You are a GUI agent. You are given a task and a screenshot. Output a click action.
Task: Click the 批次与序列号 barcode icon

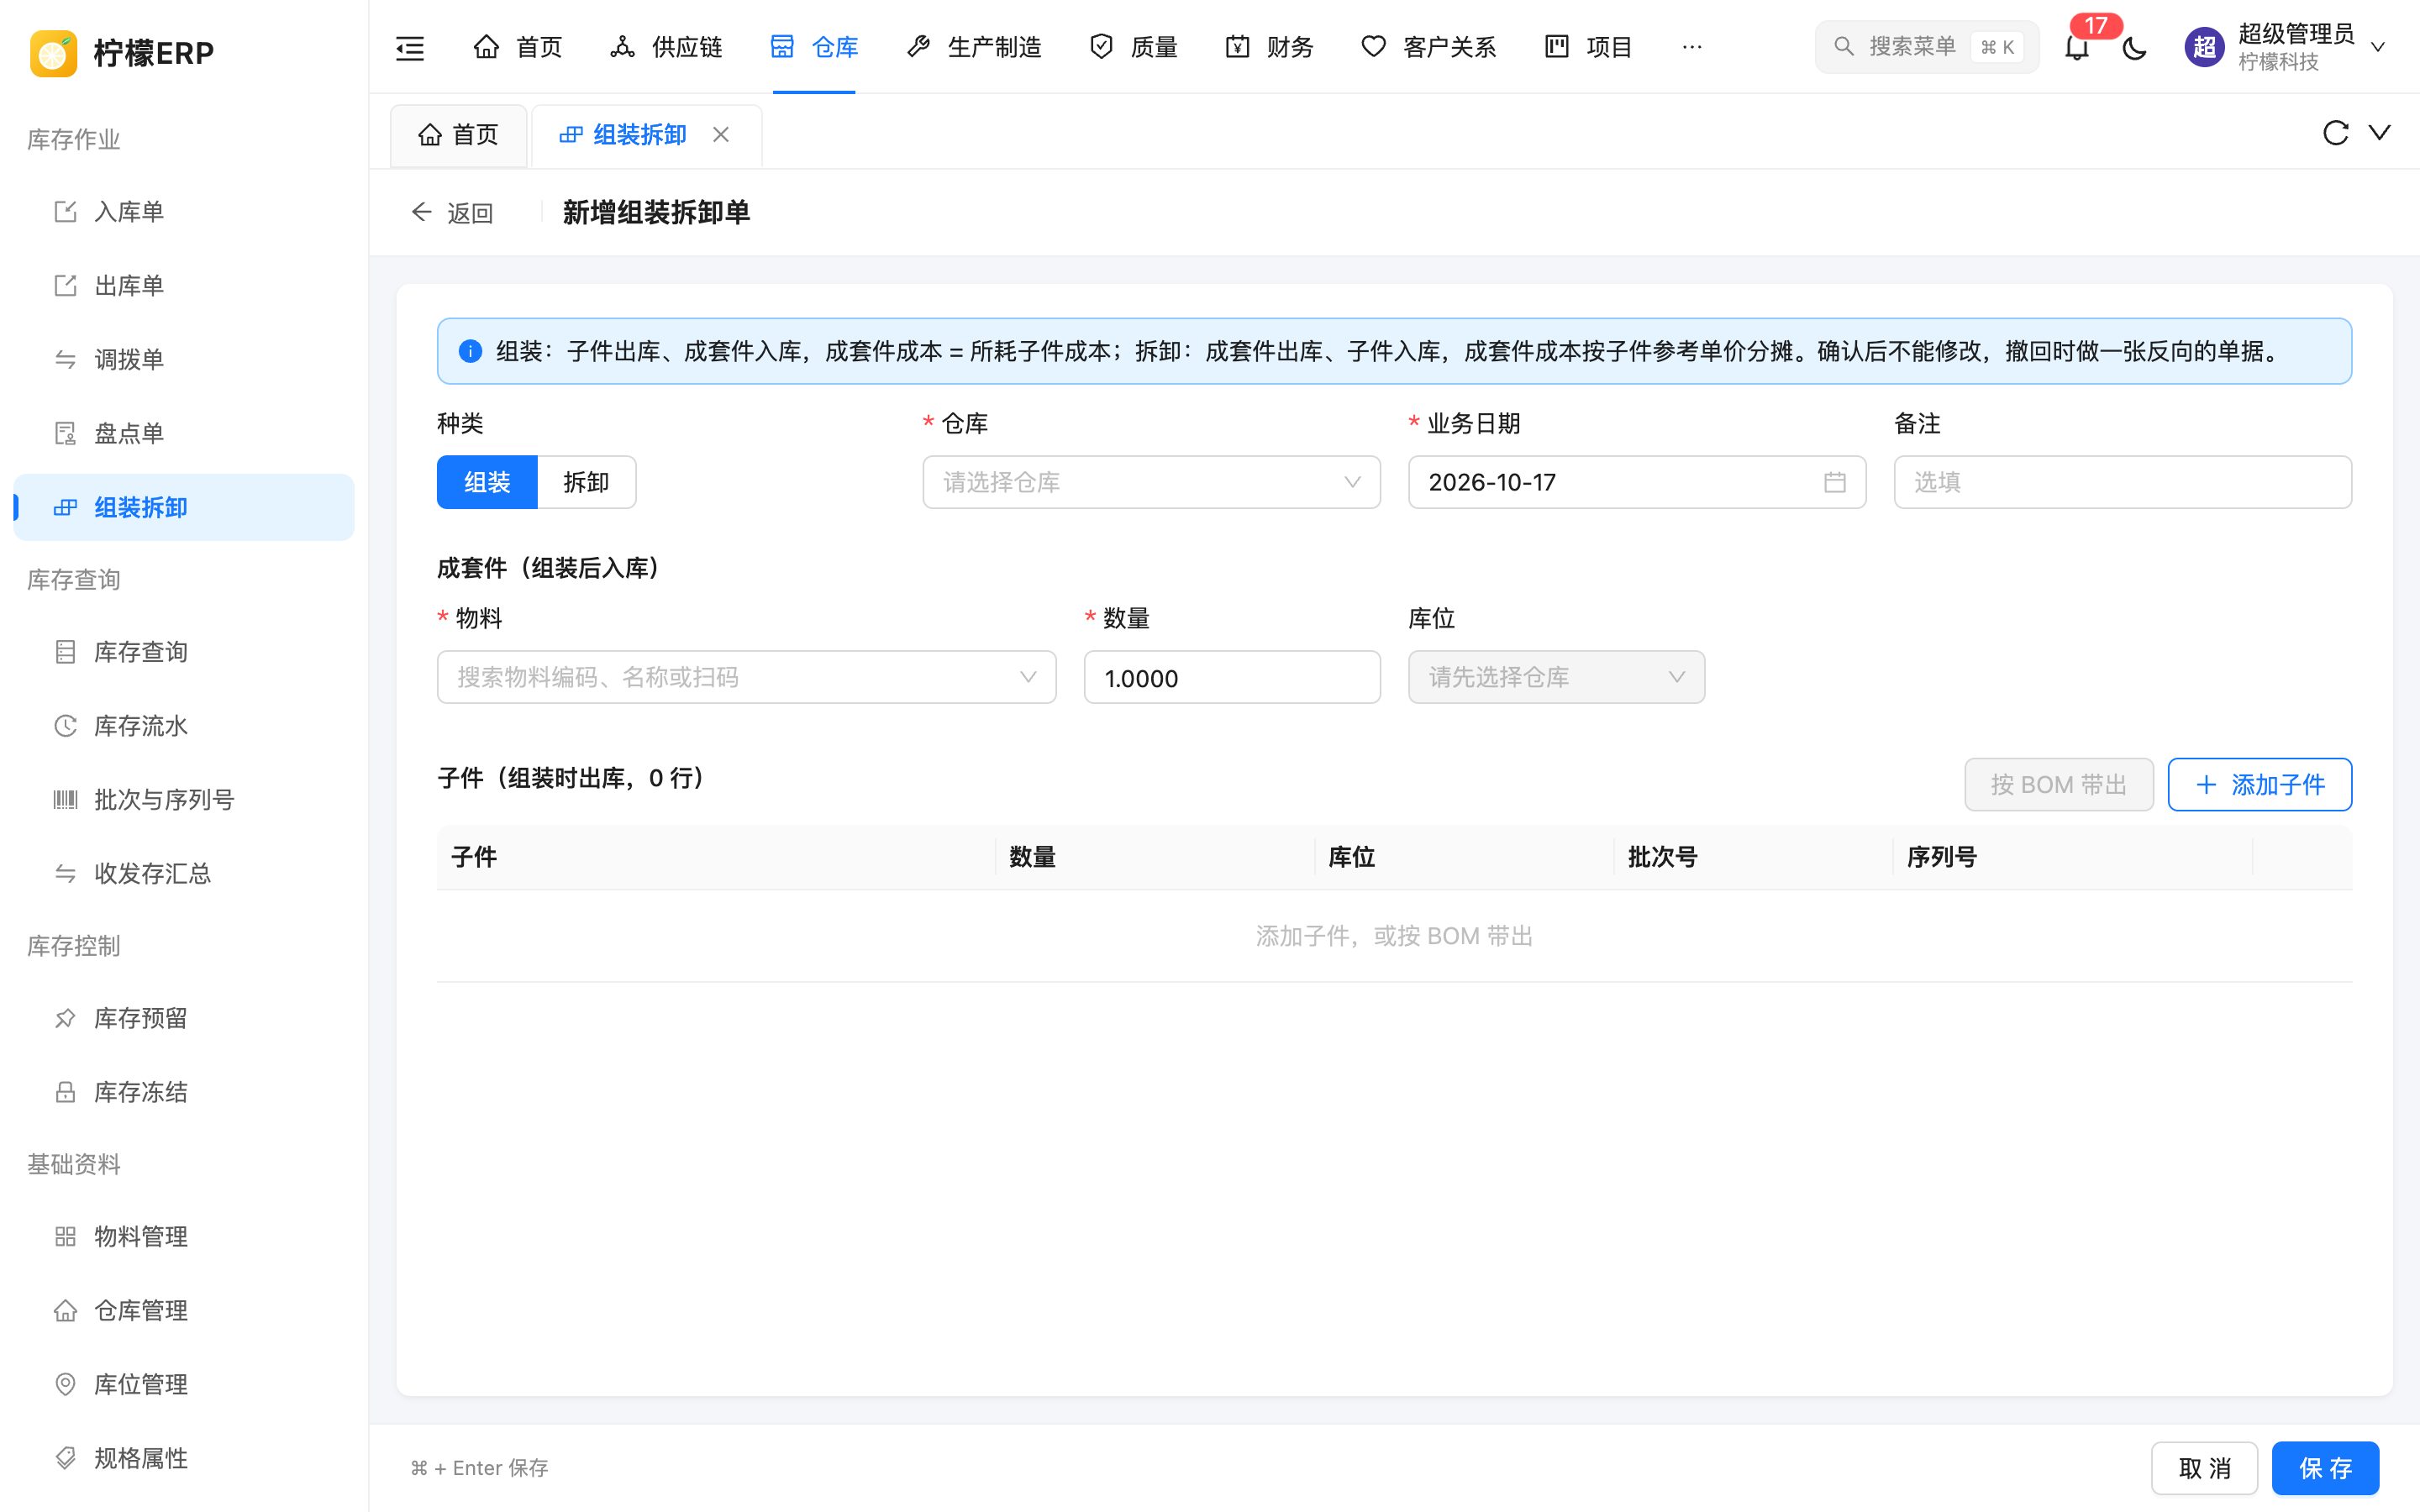[x=65, y=800]
